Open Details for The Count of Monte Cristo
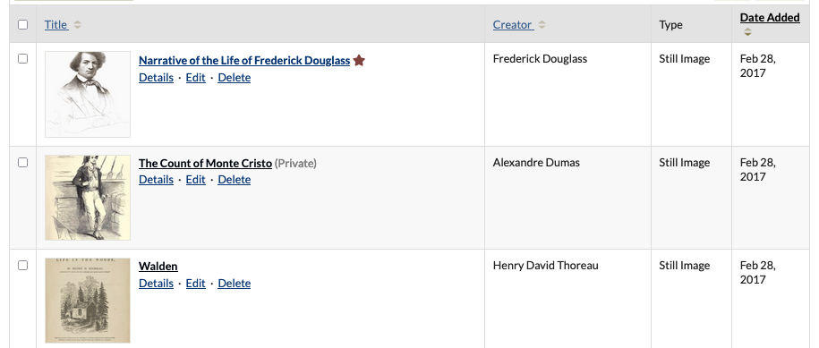Screen dimensions: 819x348 click(156, 180)
